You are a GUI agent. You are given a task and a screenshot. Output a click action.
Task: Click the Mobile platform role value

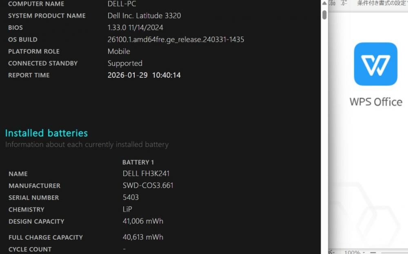click(119, 51)
